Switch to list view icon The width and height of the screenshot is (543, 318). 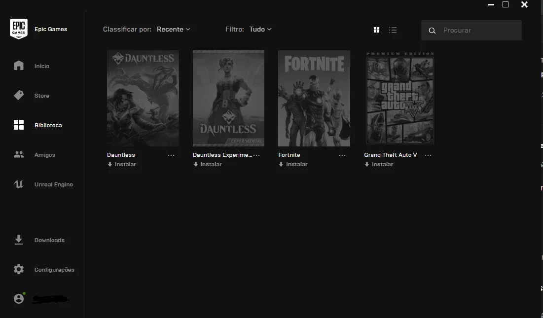[393, 30]
